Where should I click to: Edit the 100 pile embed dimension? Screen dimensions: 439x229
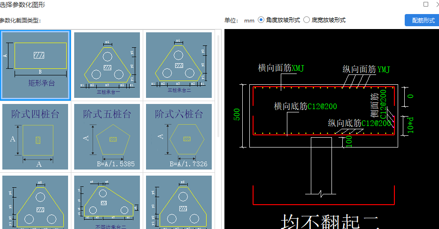(x=349, y=141)
